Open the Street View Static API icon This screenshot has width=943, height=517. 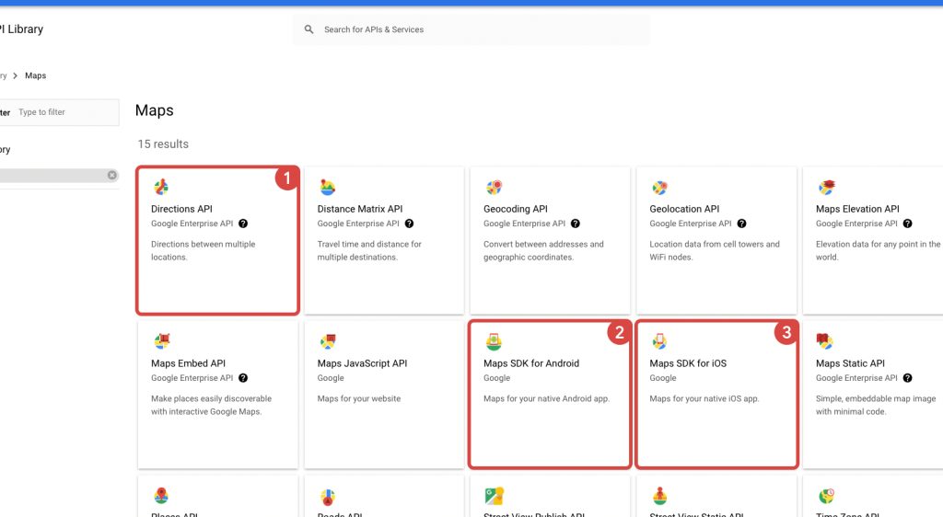(659, 497)
